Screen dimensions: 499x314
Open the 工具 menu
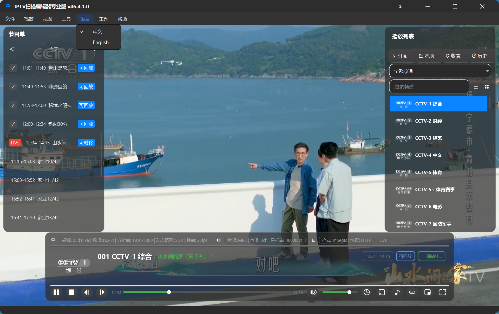pyautogui.click(x=66, y=19)
